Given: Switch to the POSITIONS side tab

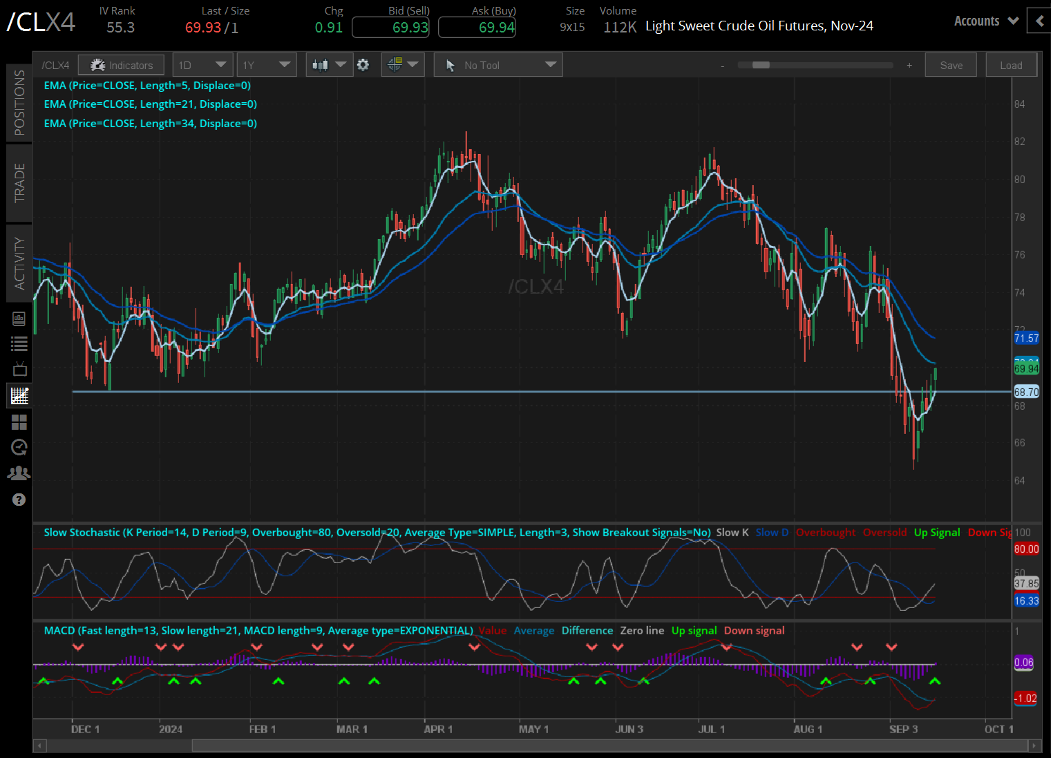Looking at the screenshot, I should [x=19, y=102].
